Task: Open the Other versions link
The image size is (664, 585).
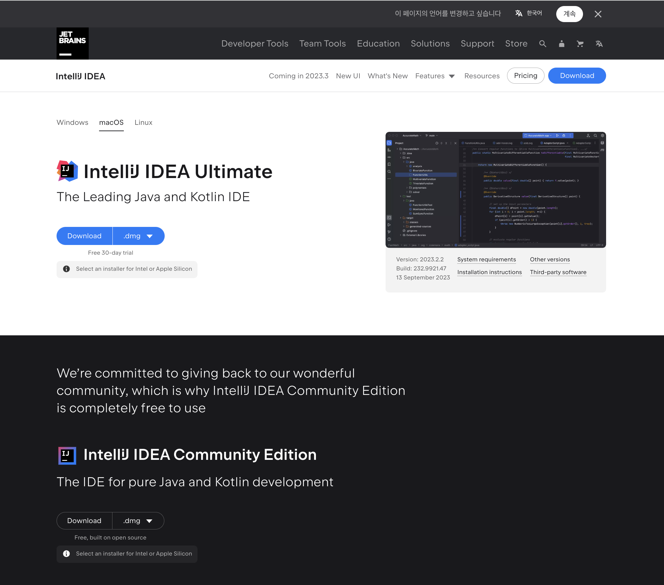Action: 550,259
